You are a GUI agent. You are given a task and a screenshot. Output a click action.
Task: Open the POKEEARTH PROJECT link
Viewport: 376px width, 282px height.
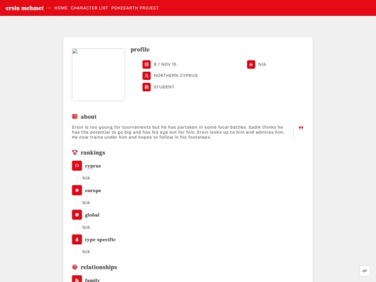point(135,8)
